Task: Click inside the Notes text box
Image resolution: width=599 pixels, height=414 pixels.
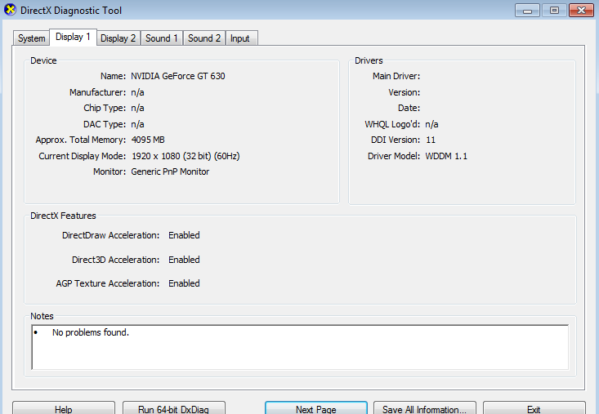Action: (x=300, y=347)
